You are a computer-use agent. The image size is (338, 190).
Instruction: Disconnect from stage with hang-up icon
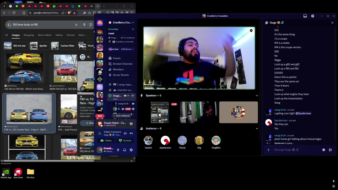point(131,133)
